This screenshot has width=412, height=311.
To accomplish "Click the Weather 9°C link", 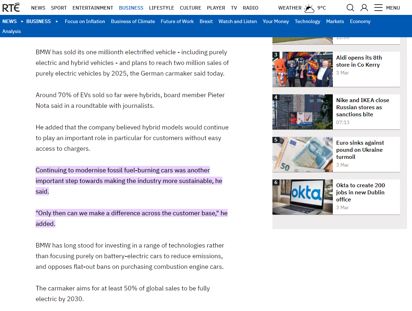I will (x=302, y=8).
